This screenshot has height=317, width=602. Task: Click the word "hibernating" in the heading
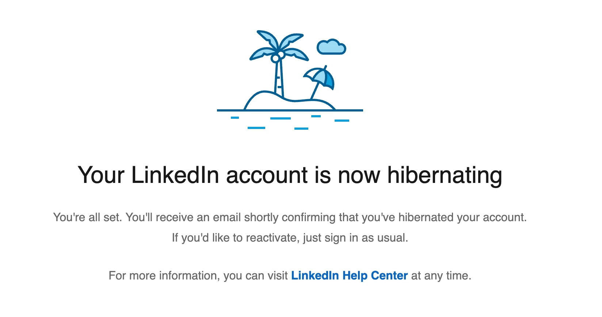[x=445, y=175]
